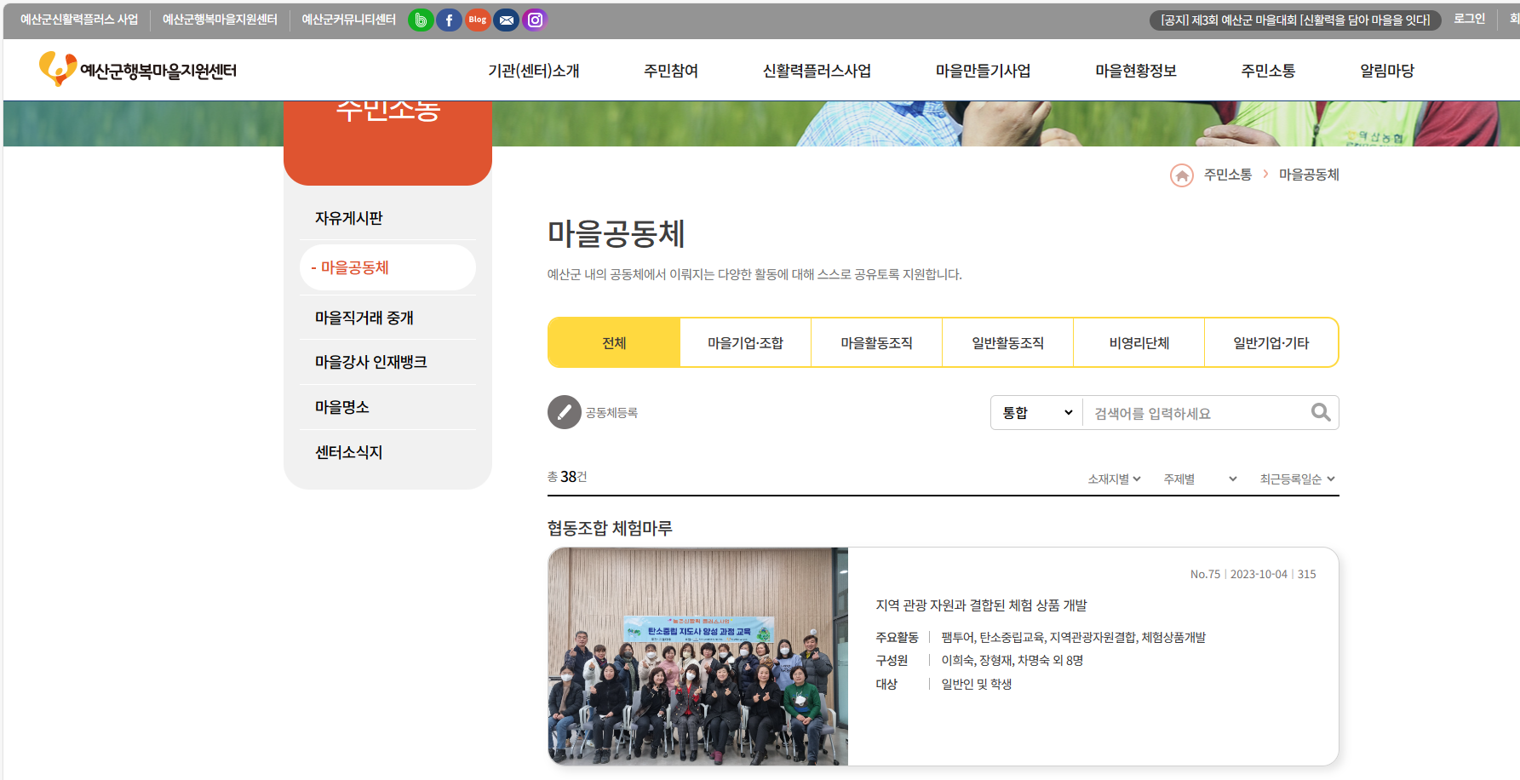Open 마을명소 sidebar item

pyautogui.click(x=387, y=407)
